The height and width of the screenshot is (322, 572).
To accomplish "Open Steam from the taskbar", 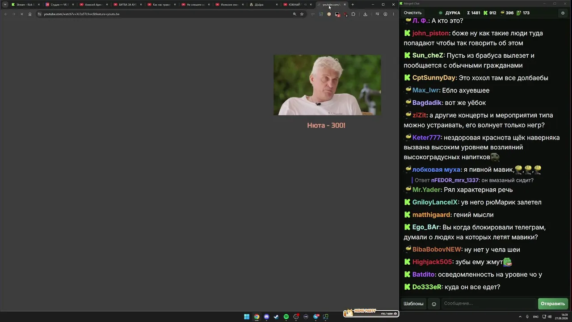I will (276, 317).
